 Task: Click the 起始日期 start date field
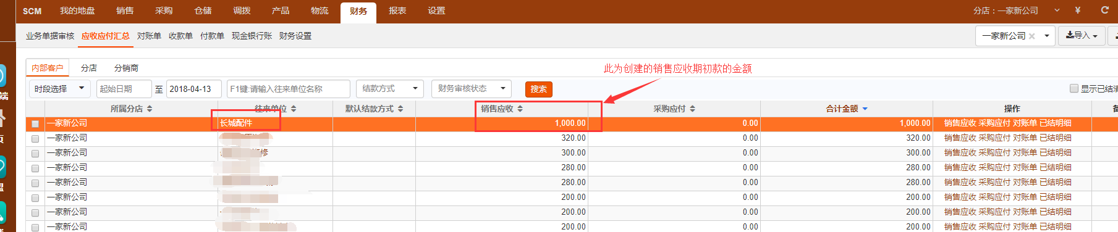pyautogui.click(x=124, y=89)
